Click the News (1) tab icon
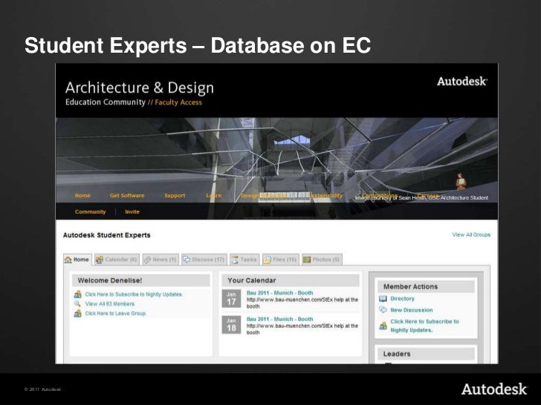541x405 pixels. click(x=147, y=260)
